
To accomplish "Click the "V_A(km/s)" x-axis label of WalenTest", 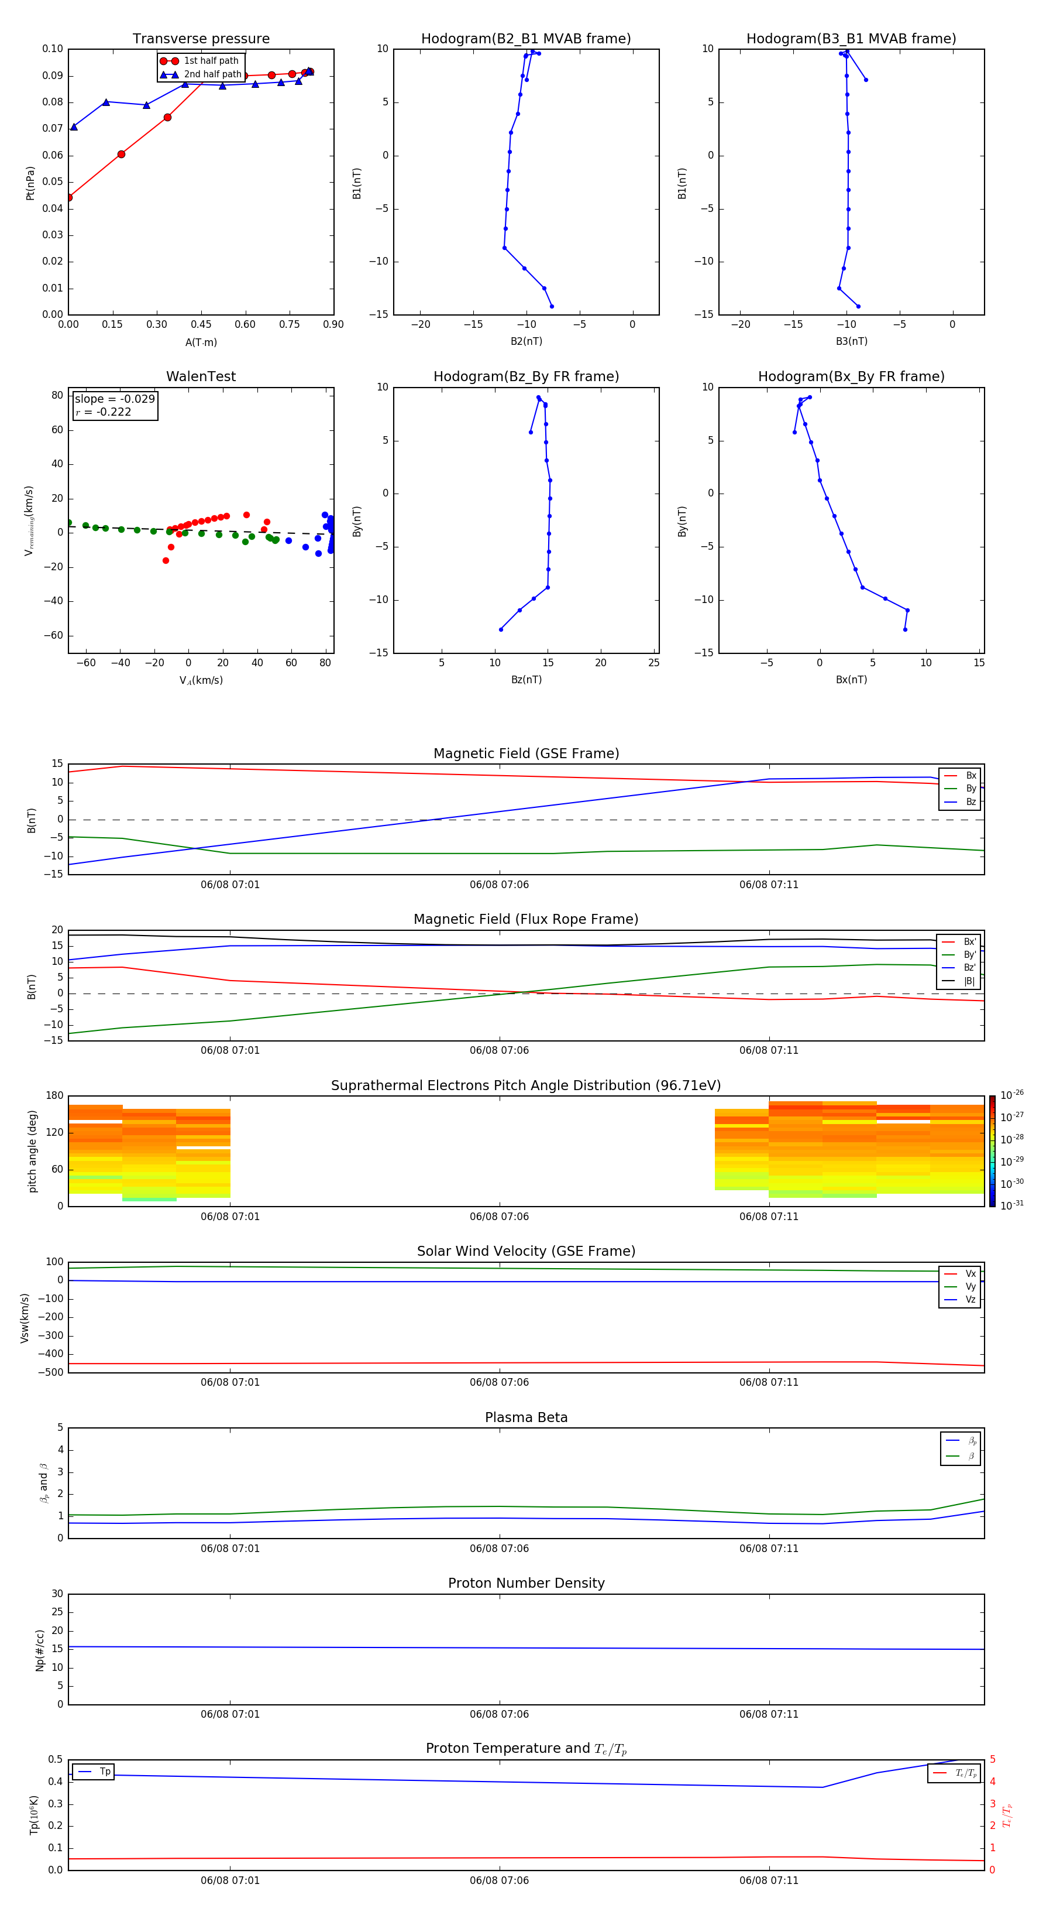I will coord(201,680).
